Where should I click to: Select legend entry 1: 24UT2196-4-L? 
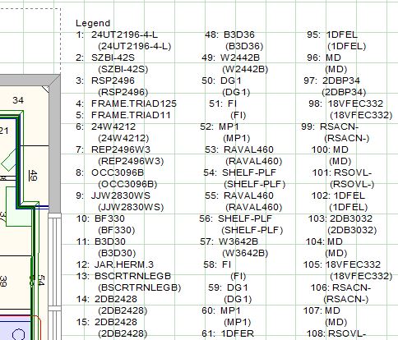tap(117, 34)
